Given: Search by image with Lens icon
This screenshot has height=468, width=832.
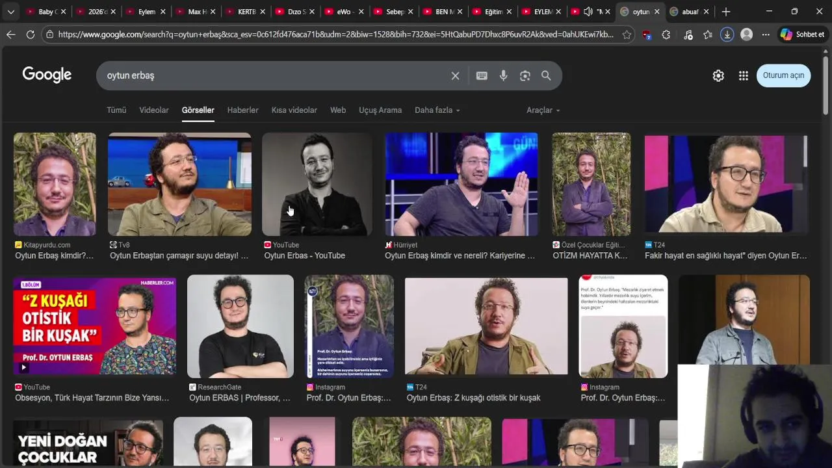Looking at the screenshot, I should coord(525,75).
